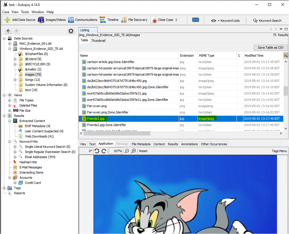Expand MAC_Evidence_001.dd data source
The height and width of the screenshot is (234, 289).
[10, 44]
